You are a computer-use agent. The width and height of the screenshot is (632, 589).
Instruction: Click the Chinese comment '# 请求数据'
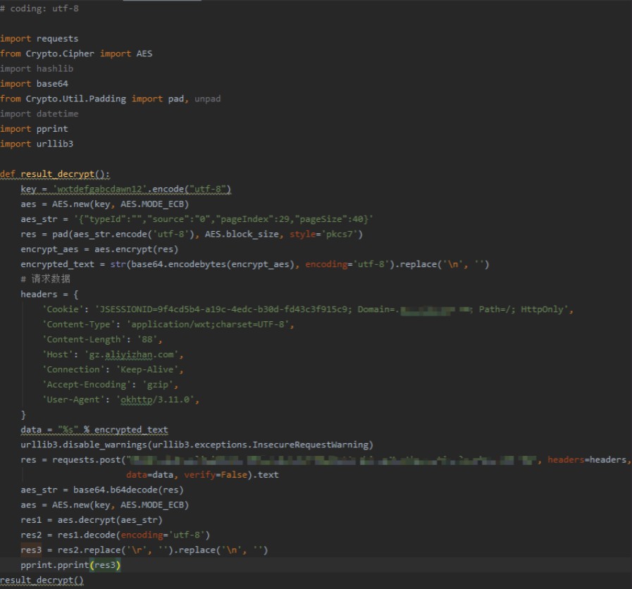pyautogui.click(x=46, y=279)
